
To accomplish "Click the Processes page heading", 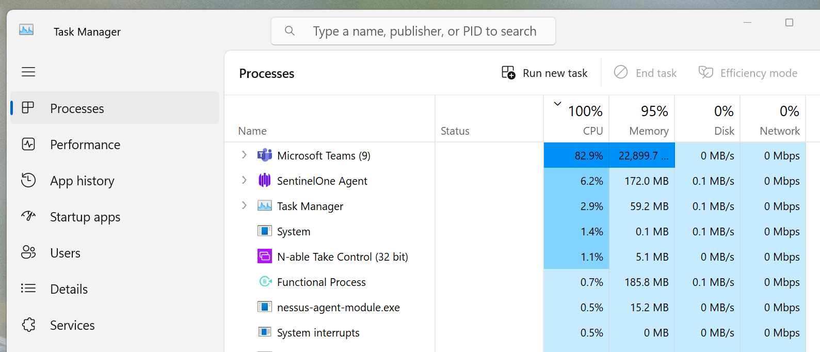I will [x=267, y=74].
